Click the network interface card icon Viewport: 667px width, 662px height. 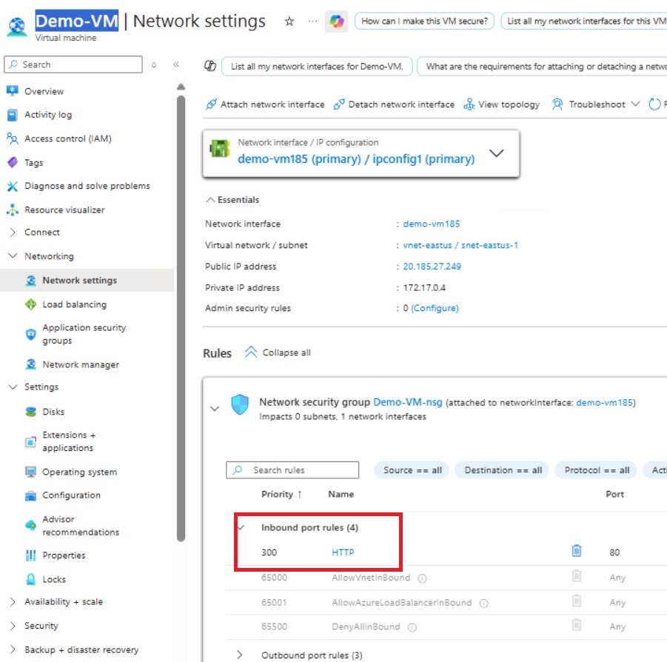(220, 149)
